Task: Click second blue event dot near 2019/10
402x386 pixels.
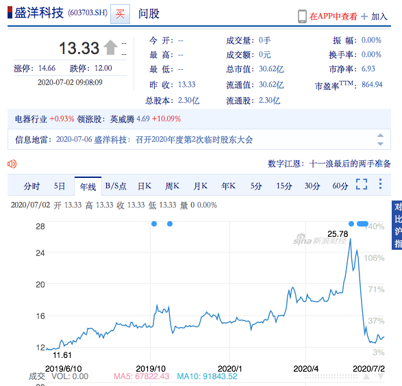Action: click(x=170, y=224)
